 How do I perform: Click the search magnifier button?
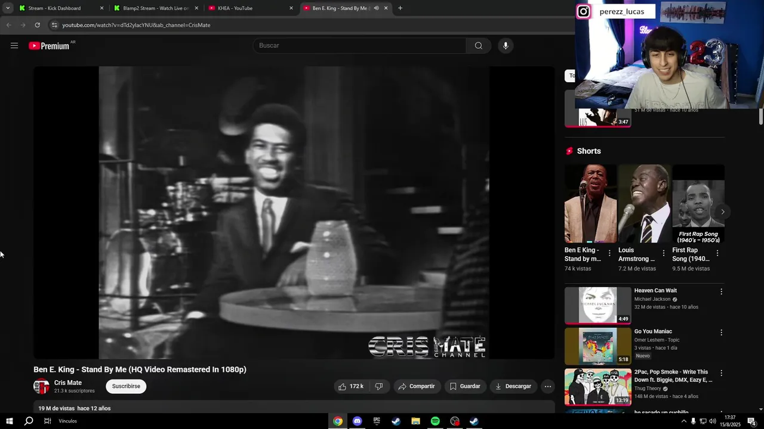478,46
